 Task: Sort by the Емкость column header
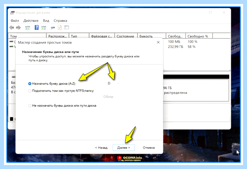pyautogui.click(x=152, y=36)
